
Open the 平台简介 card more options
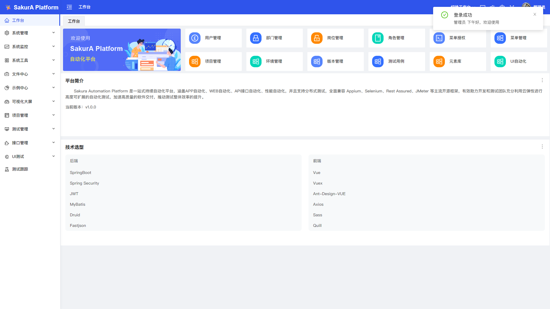542,80
